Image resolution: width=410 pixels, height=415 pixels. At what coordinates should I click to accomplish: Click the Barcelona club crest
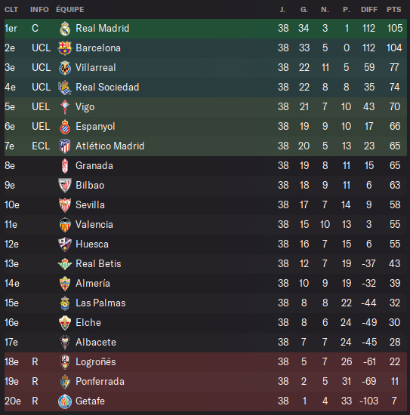(65, 48)
